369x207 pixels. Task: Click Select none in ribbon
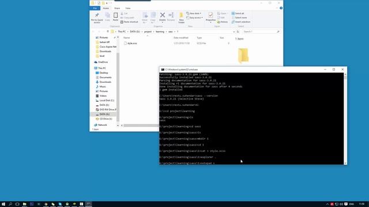pos(239,18)
